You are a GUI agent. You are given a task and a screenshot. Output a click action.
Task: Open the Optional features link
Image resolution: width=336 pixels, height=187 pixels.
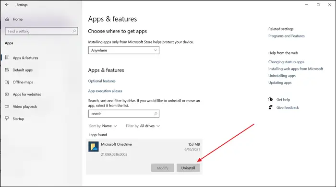tap(102, 81)
